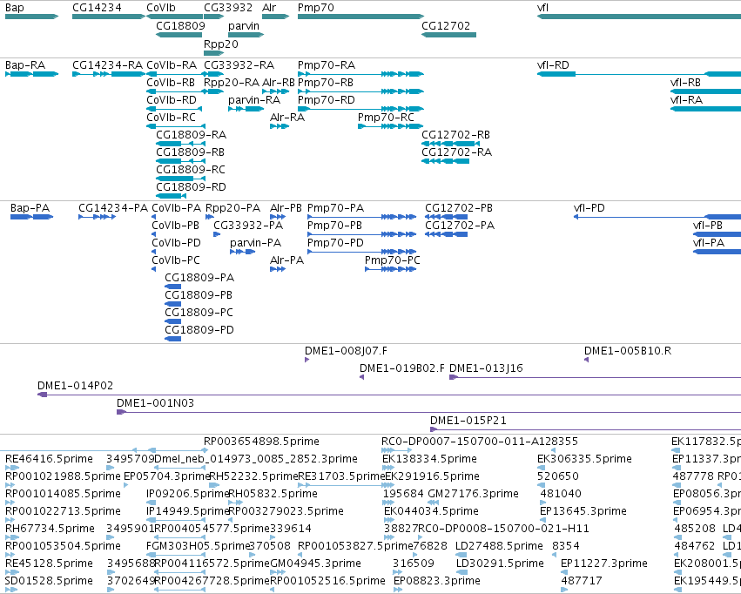Select the CG33932 gene label
Image resolution: width=741 pixels, height=594 pixels.
tap(228, 8)
